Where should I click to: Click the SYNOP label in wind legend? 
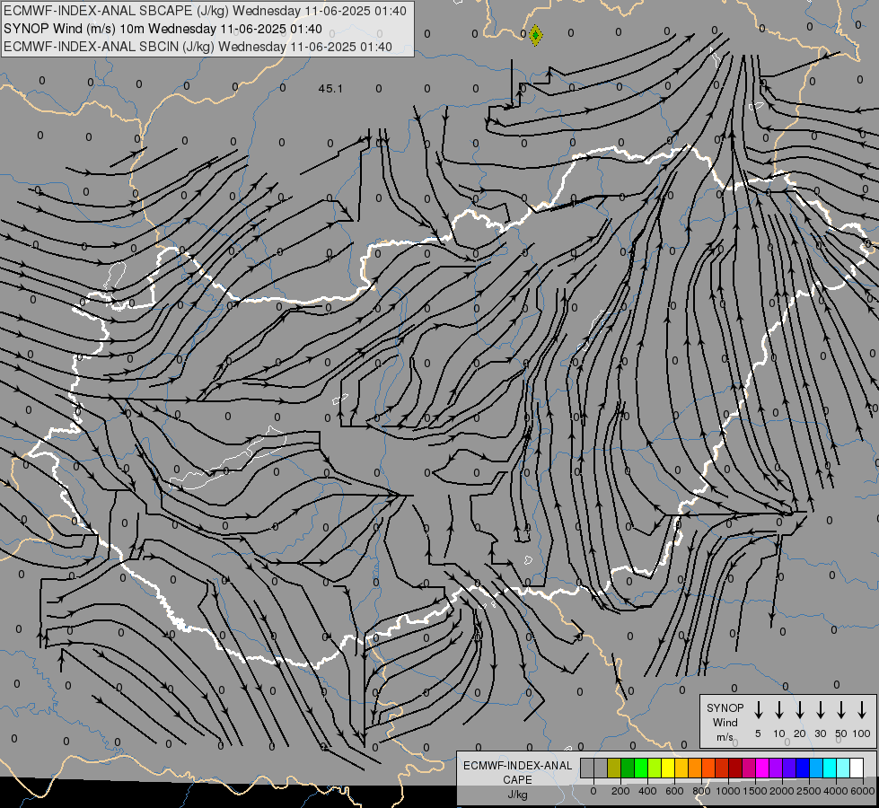tap(725, 707)
